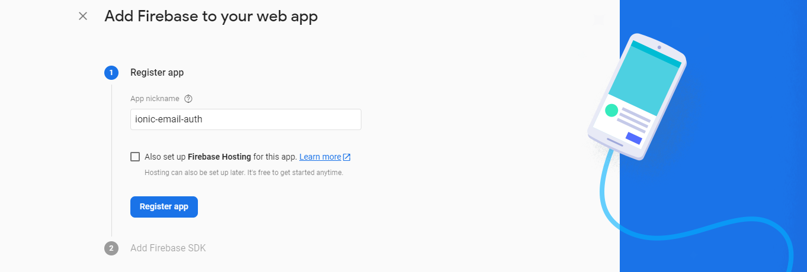Screen dimensions: 807x272
Task: Close the Add Firebase setup dialog
Action: [83, 16]
